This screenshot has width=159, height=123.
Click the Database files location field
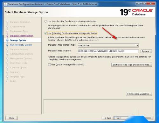click(108, 51)
